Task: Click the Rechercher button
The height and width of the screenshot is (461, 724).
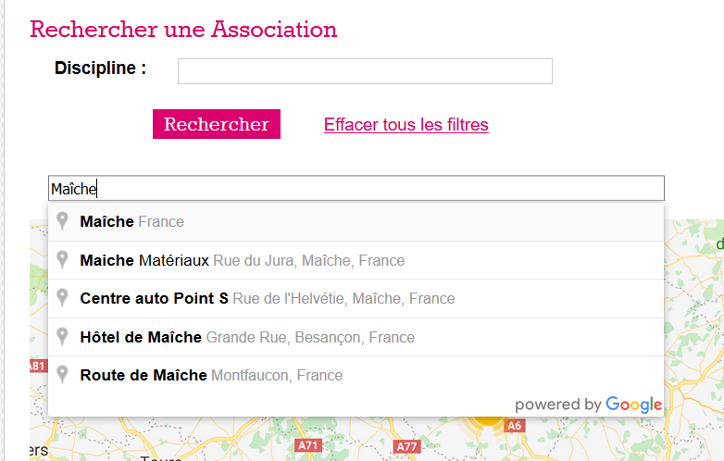Action: [217, 124]
